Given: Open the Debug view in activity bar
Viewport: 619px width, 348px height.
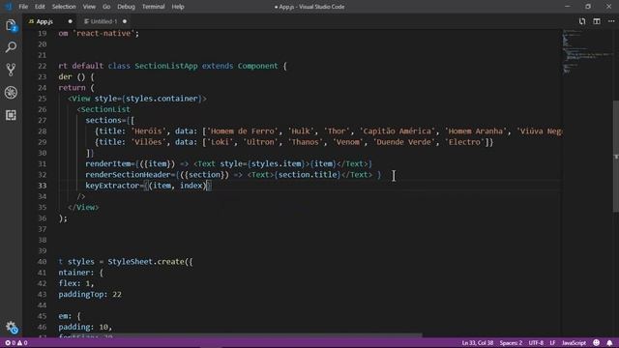Looking at the screenshot, I should click(x=11, y=93).
